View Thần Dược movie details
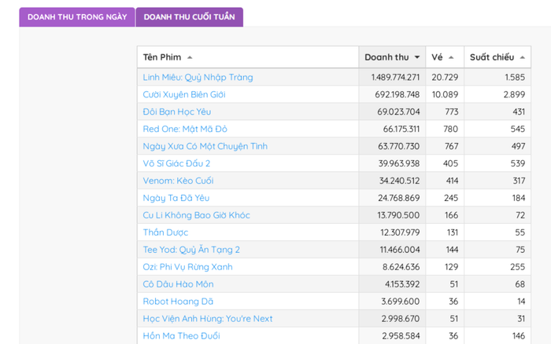The height and width of the screenshot is (344, 551). tap(165, 232)
